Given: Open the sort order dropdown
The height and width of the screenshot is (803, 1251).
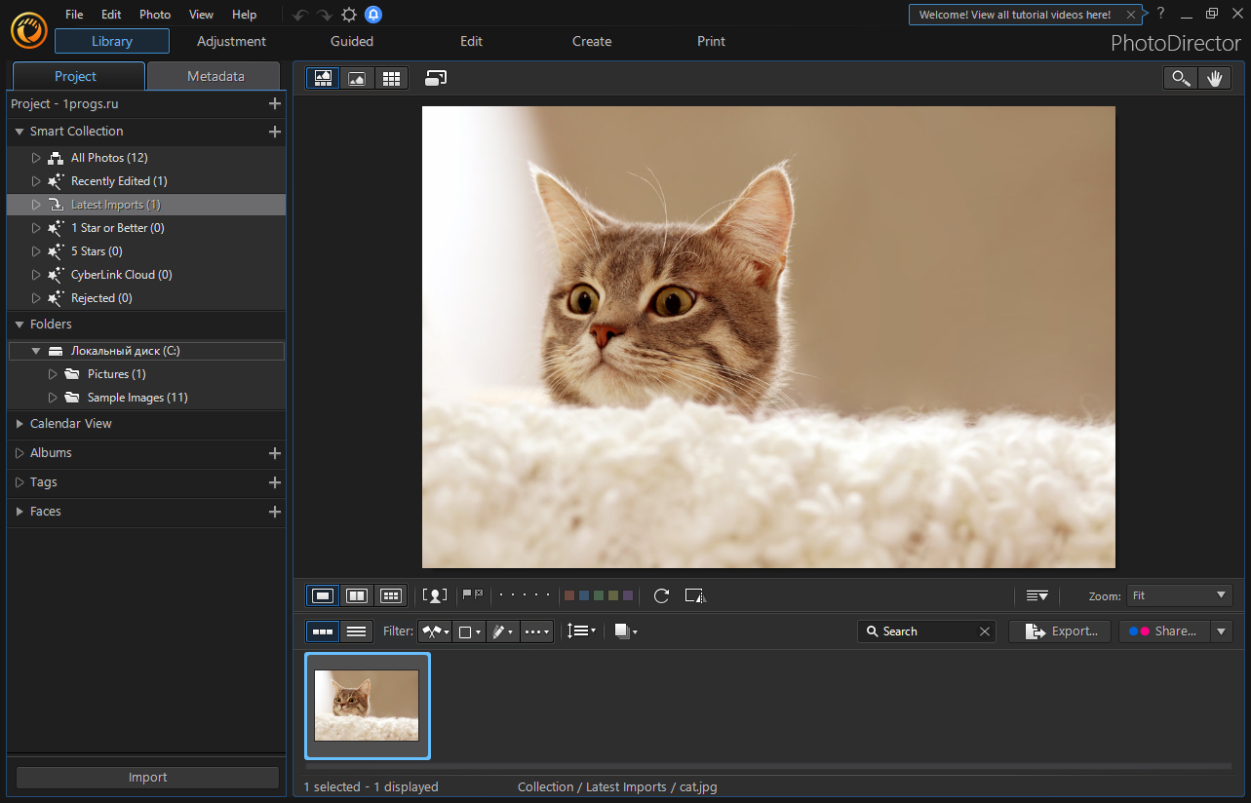Looking at the screenshot, I should 580,631.
